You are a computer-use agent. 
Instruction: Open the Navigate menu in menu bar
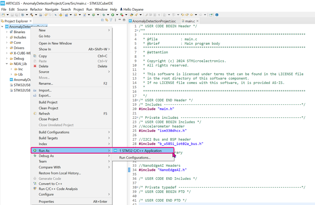pos(51,9)
